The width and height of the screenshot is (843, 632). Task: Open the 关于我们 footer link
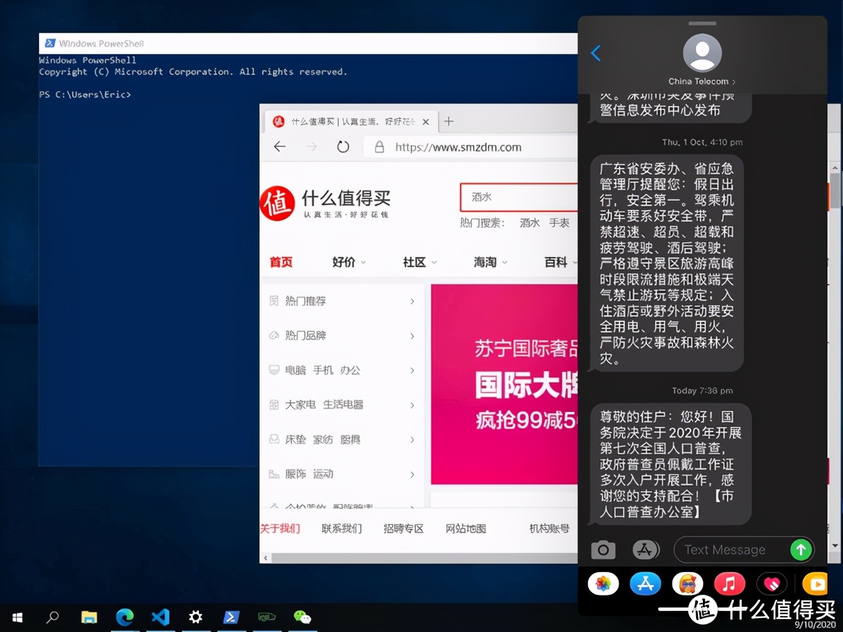[x=280, y=528]
